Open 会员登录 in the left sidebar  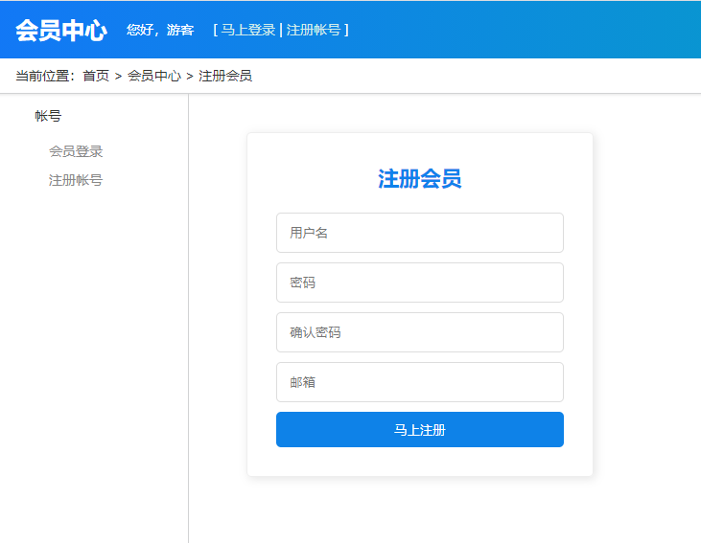coord(76,151)
